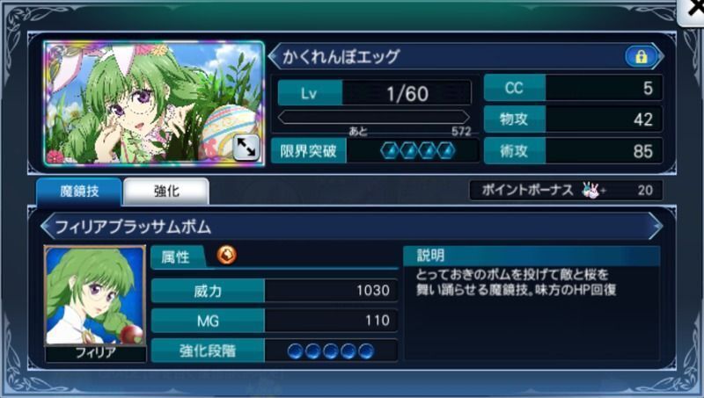The image size is (704, 398).
Task: Toggle the yellow lock icon
Action: (641, 57)
